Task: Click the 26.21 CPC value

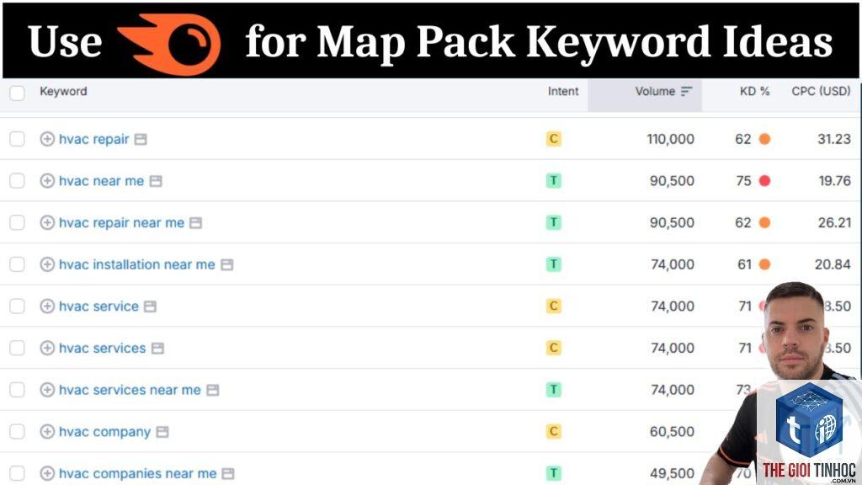Action: click(x=834, y=222)
